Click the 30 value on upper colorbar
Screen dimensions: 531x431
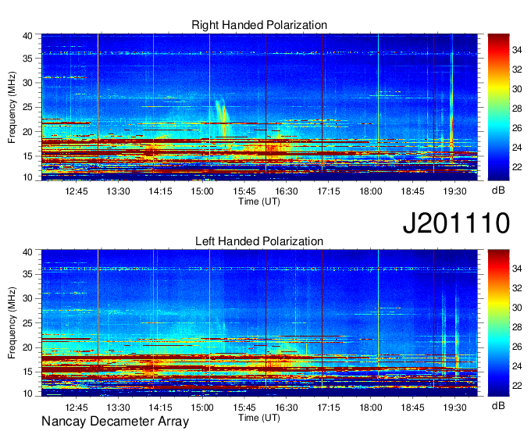[x=517, y=89]
